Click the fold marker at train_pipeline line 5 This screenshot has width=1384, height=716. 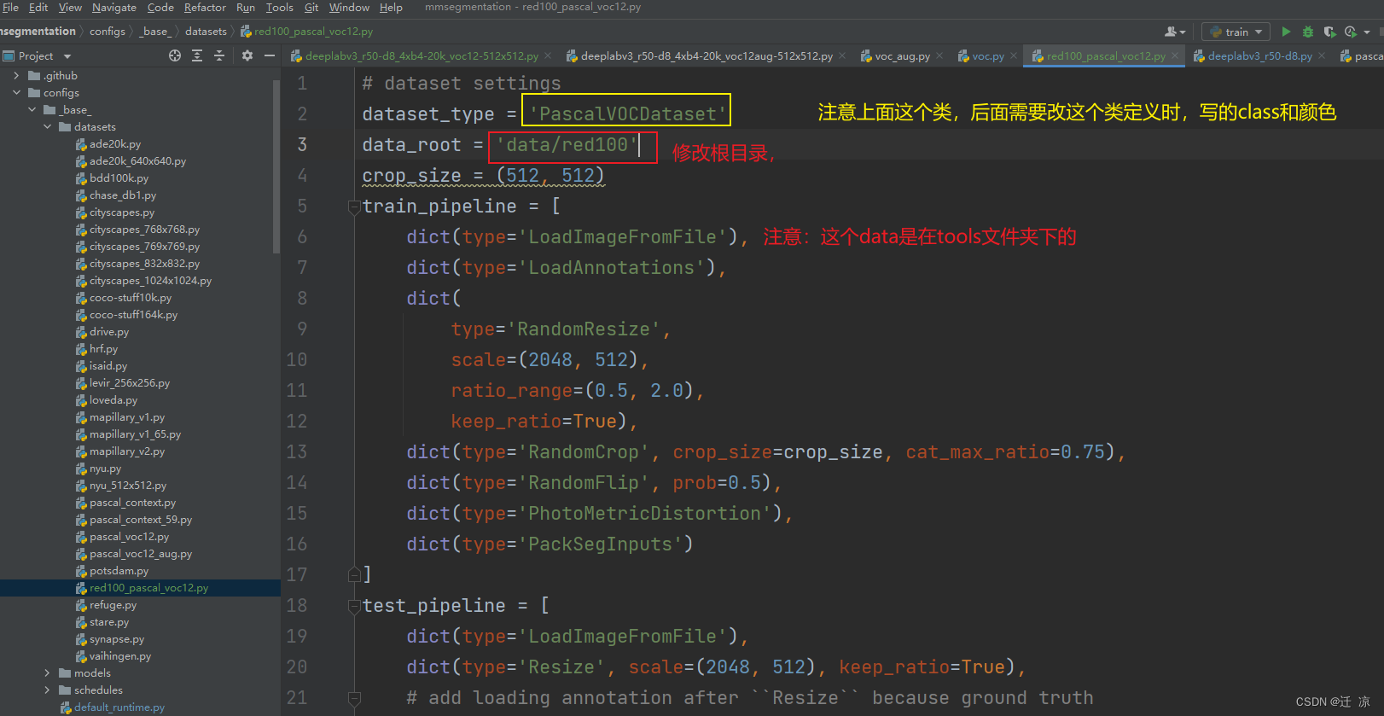click(x=354, y=207)
